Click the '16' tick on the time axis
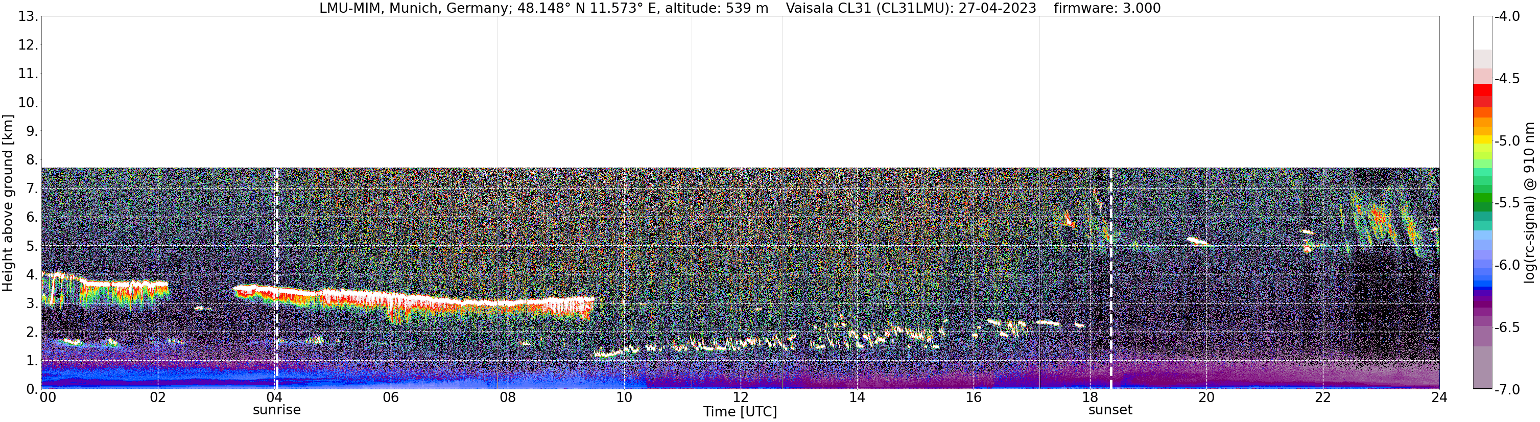Image resolution: width=1540 pixels, height=422 pixels. click(x=974, y=397)
